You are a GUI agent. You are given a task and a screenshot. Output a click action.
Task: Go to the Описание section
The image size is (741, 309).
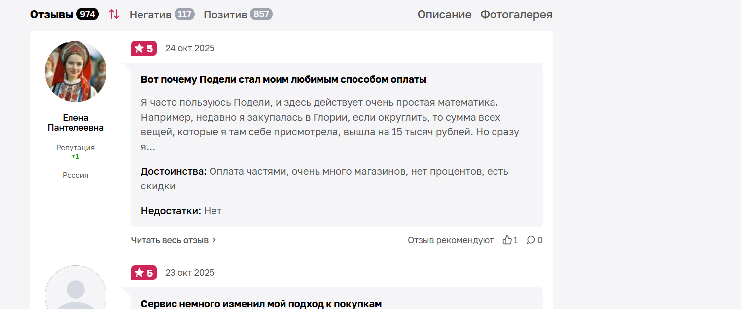click(445, 14)
